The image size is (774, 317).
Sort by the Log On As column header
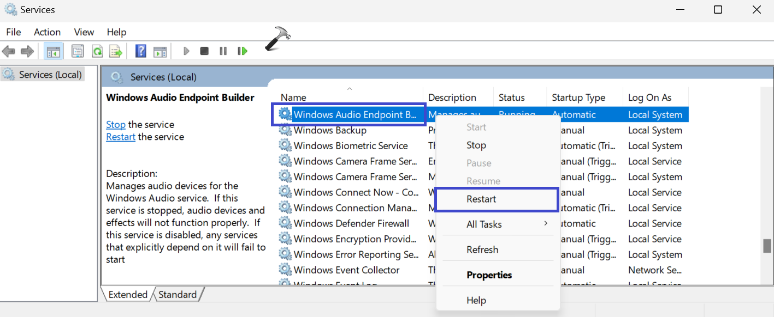(x=655, y=97)
